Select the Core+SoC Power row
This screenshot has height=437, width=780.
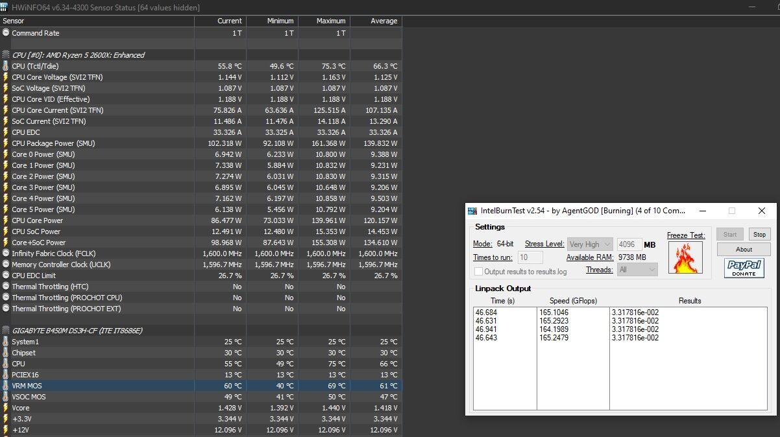[201, 242]
